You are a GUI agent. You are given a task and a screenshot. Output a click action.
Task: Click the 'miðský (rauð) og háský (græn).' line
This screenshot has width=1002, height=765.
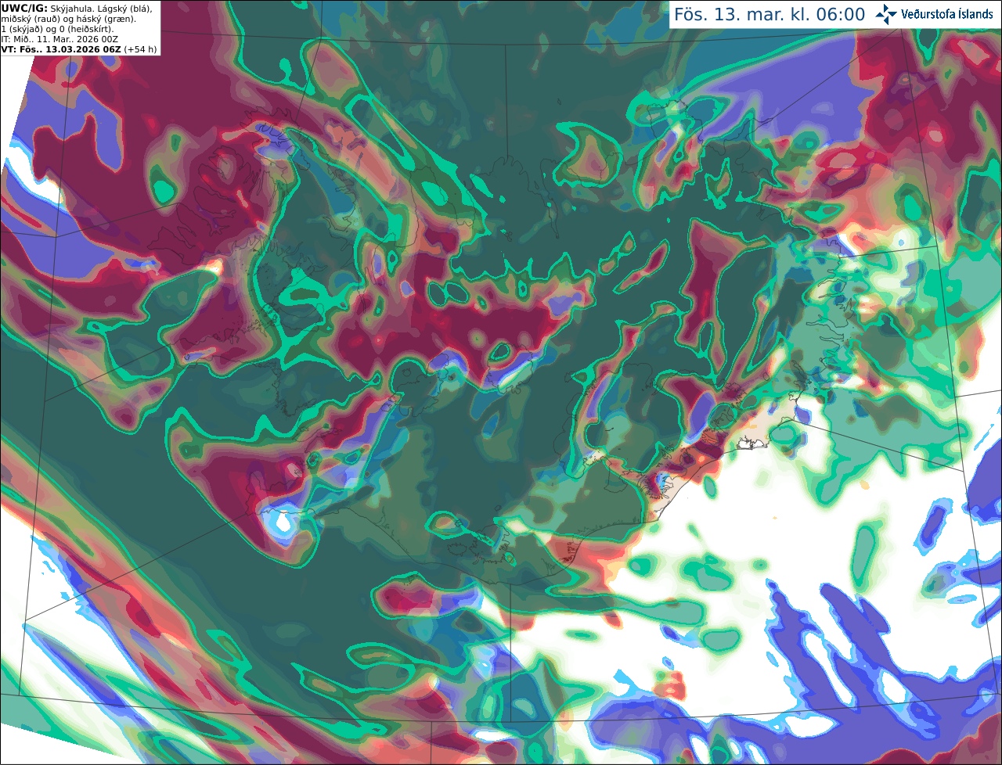(68, 19)
